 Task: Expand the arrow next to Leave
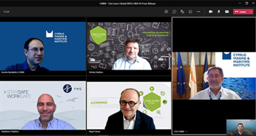click(x=250, y=12)
